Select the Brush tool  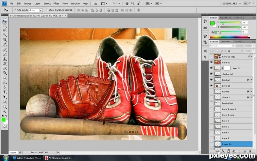[x=5, y=54]
